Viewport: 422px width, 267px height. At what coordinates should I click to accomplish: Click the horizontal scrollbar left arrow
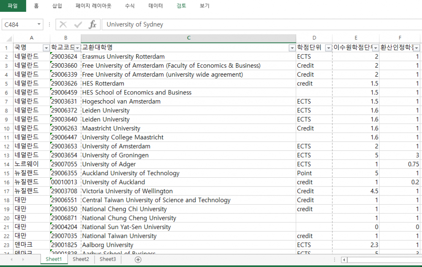tap(342, 259)
